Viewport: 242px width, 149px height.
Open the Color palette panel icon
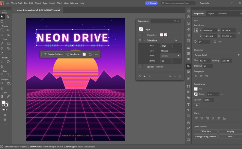coord(188,11)
